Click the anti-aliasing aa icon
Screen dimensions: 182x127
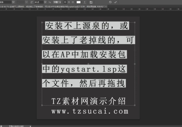tap(50, 2)
